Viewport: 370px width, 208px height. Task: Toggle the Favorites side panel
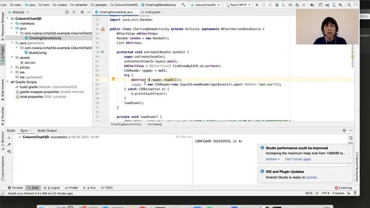(x=2, y=116)
